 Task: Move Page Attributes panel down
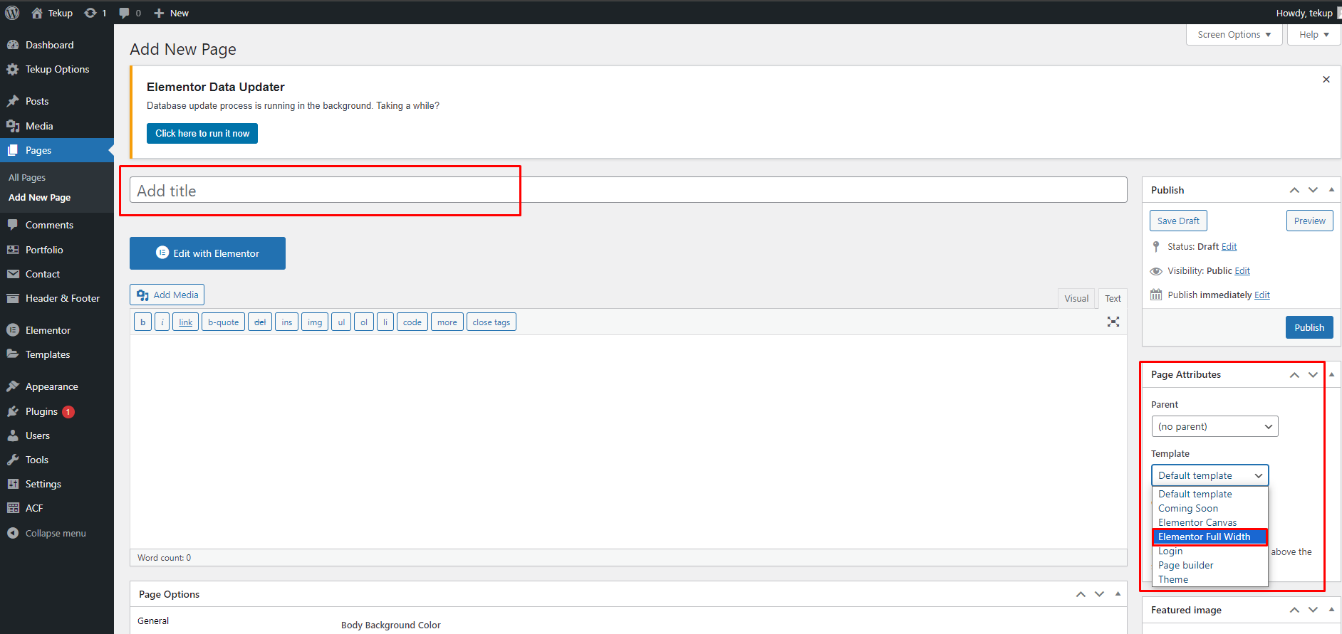tap(1313, 375)
